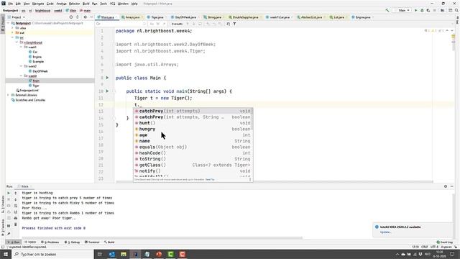Viewport: 460px width, 259px height.
Task: Click the Windows search box
Action: point(52,254)
